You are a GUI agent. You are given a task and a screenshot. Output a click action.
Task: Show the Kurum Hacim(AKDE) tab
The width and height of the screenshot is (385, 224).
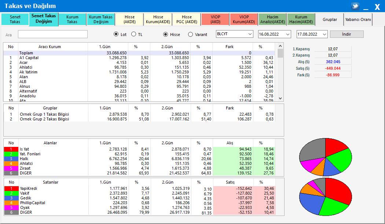[x=301, y=19]
